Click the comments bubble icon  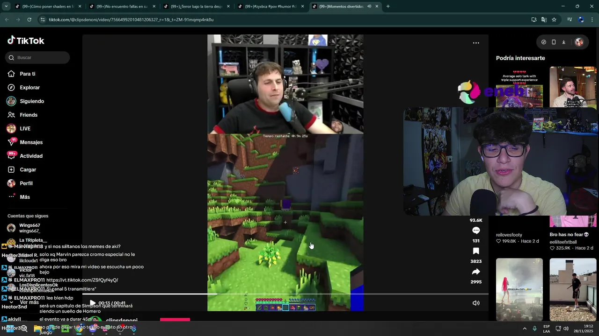coord(476,231)
